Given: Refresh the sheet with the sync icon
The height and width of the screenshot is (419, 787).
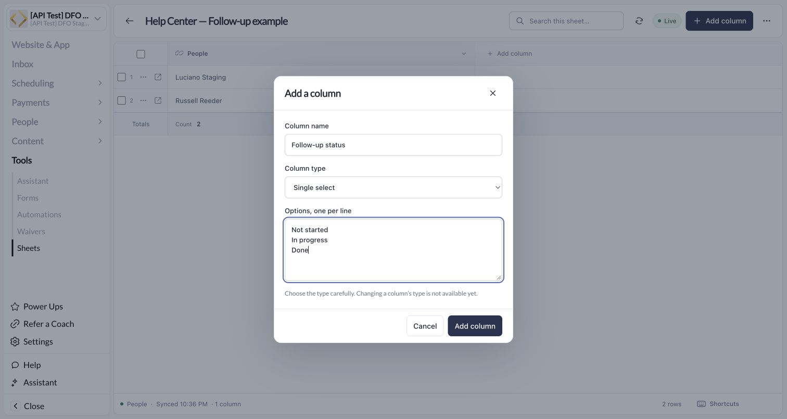Looking at the screenshot, I should (x=639, y=21).
